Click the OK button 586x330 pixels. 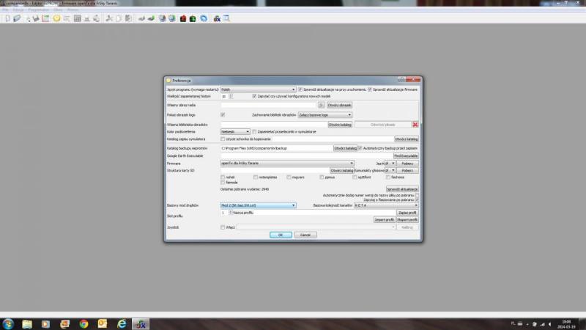(281, 235)
